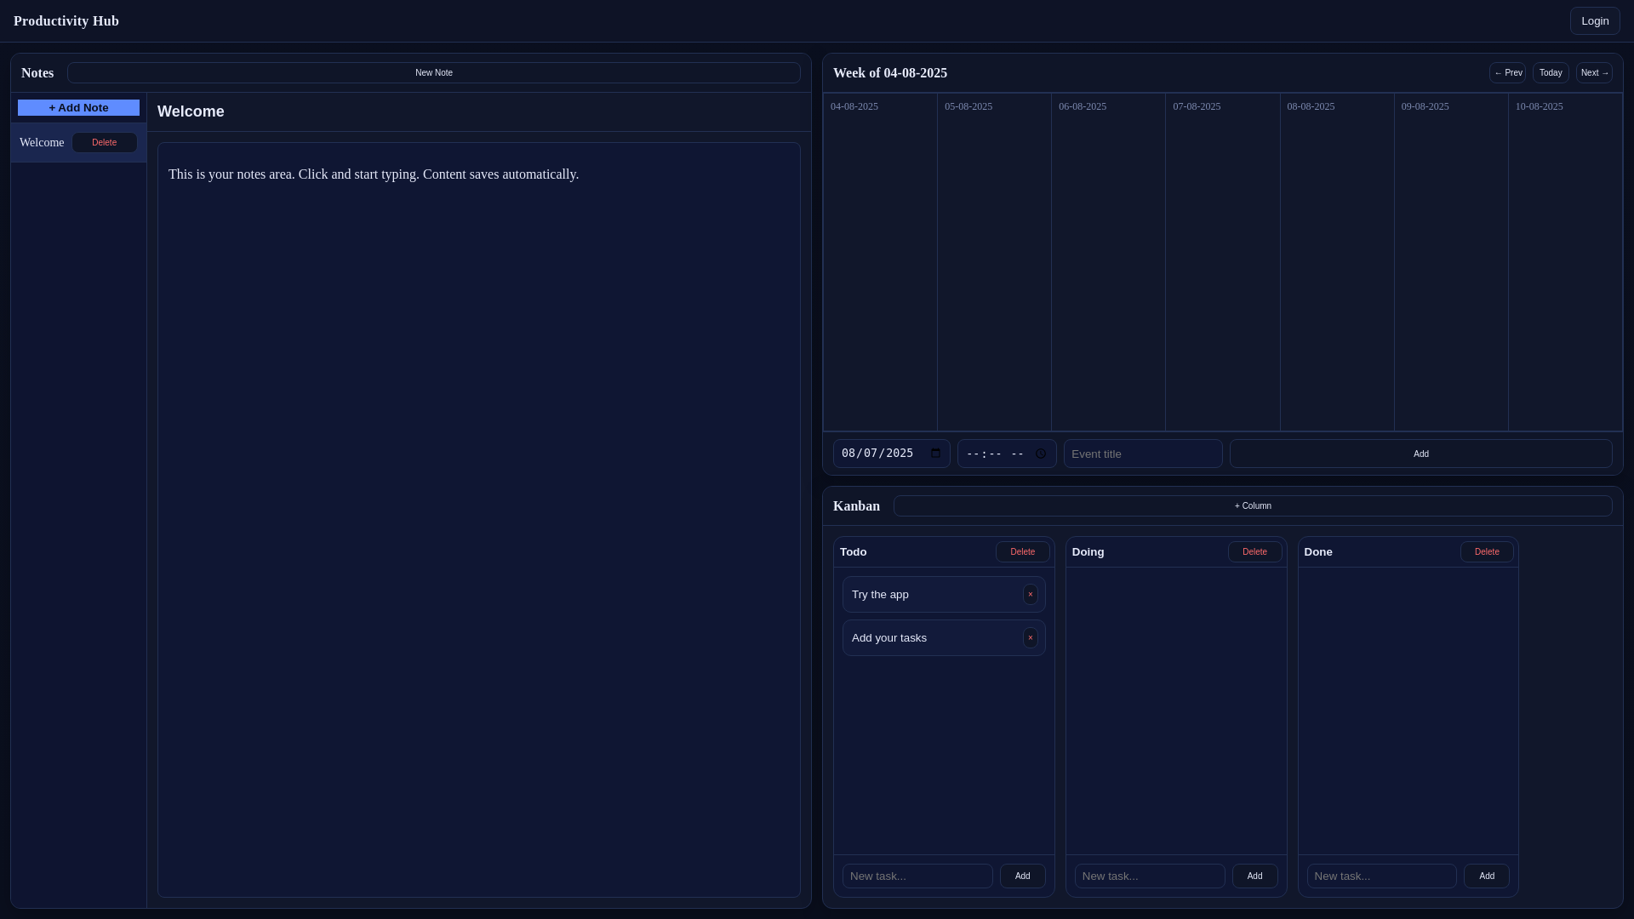Click the Productivity Hub title
1634x919 pixels.
pyautogui.click(x=66, y=21)
